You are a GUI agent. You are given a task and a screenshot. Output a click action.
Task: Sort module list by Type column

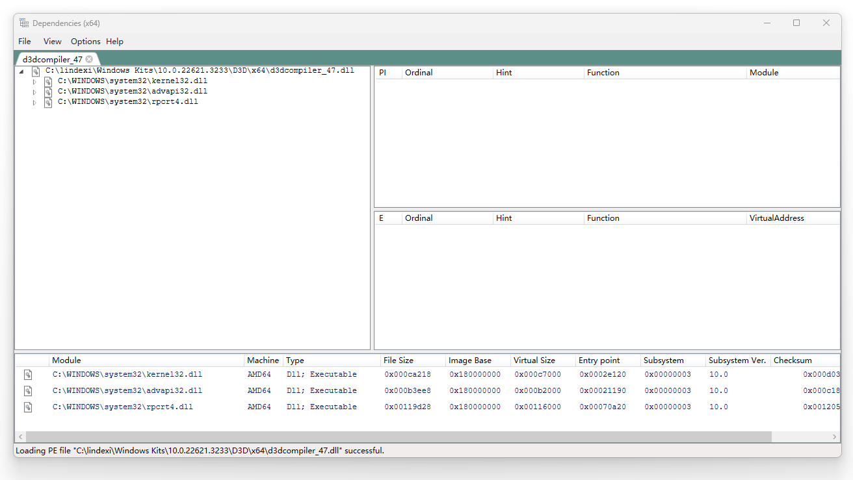tap(332, 360)
